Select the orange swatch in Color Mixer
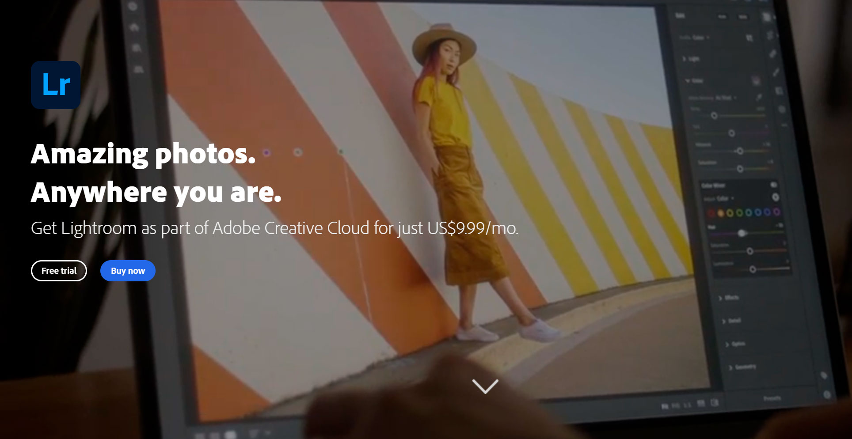This screenshot has width=852, height=439. pyautogui.click(x=720, y=213)
